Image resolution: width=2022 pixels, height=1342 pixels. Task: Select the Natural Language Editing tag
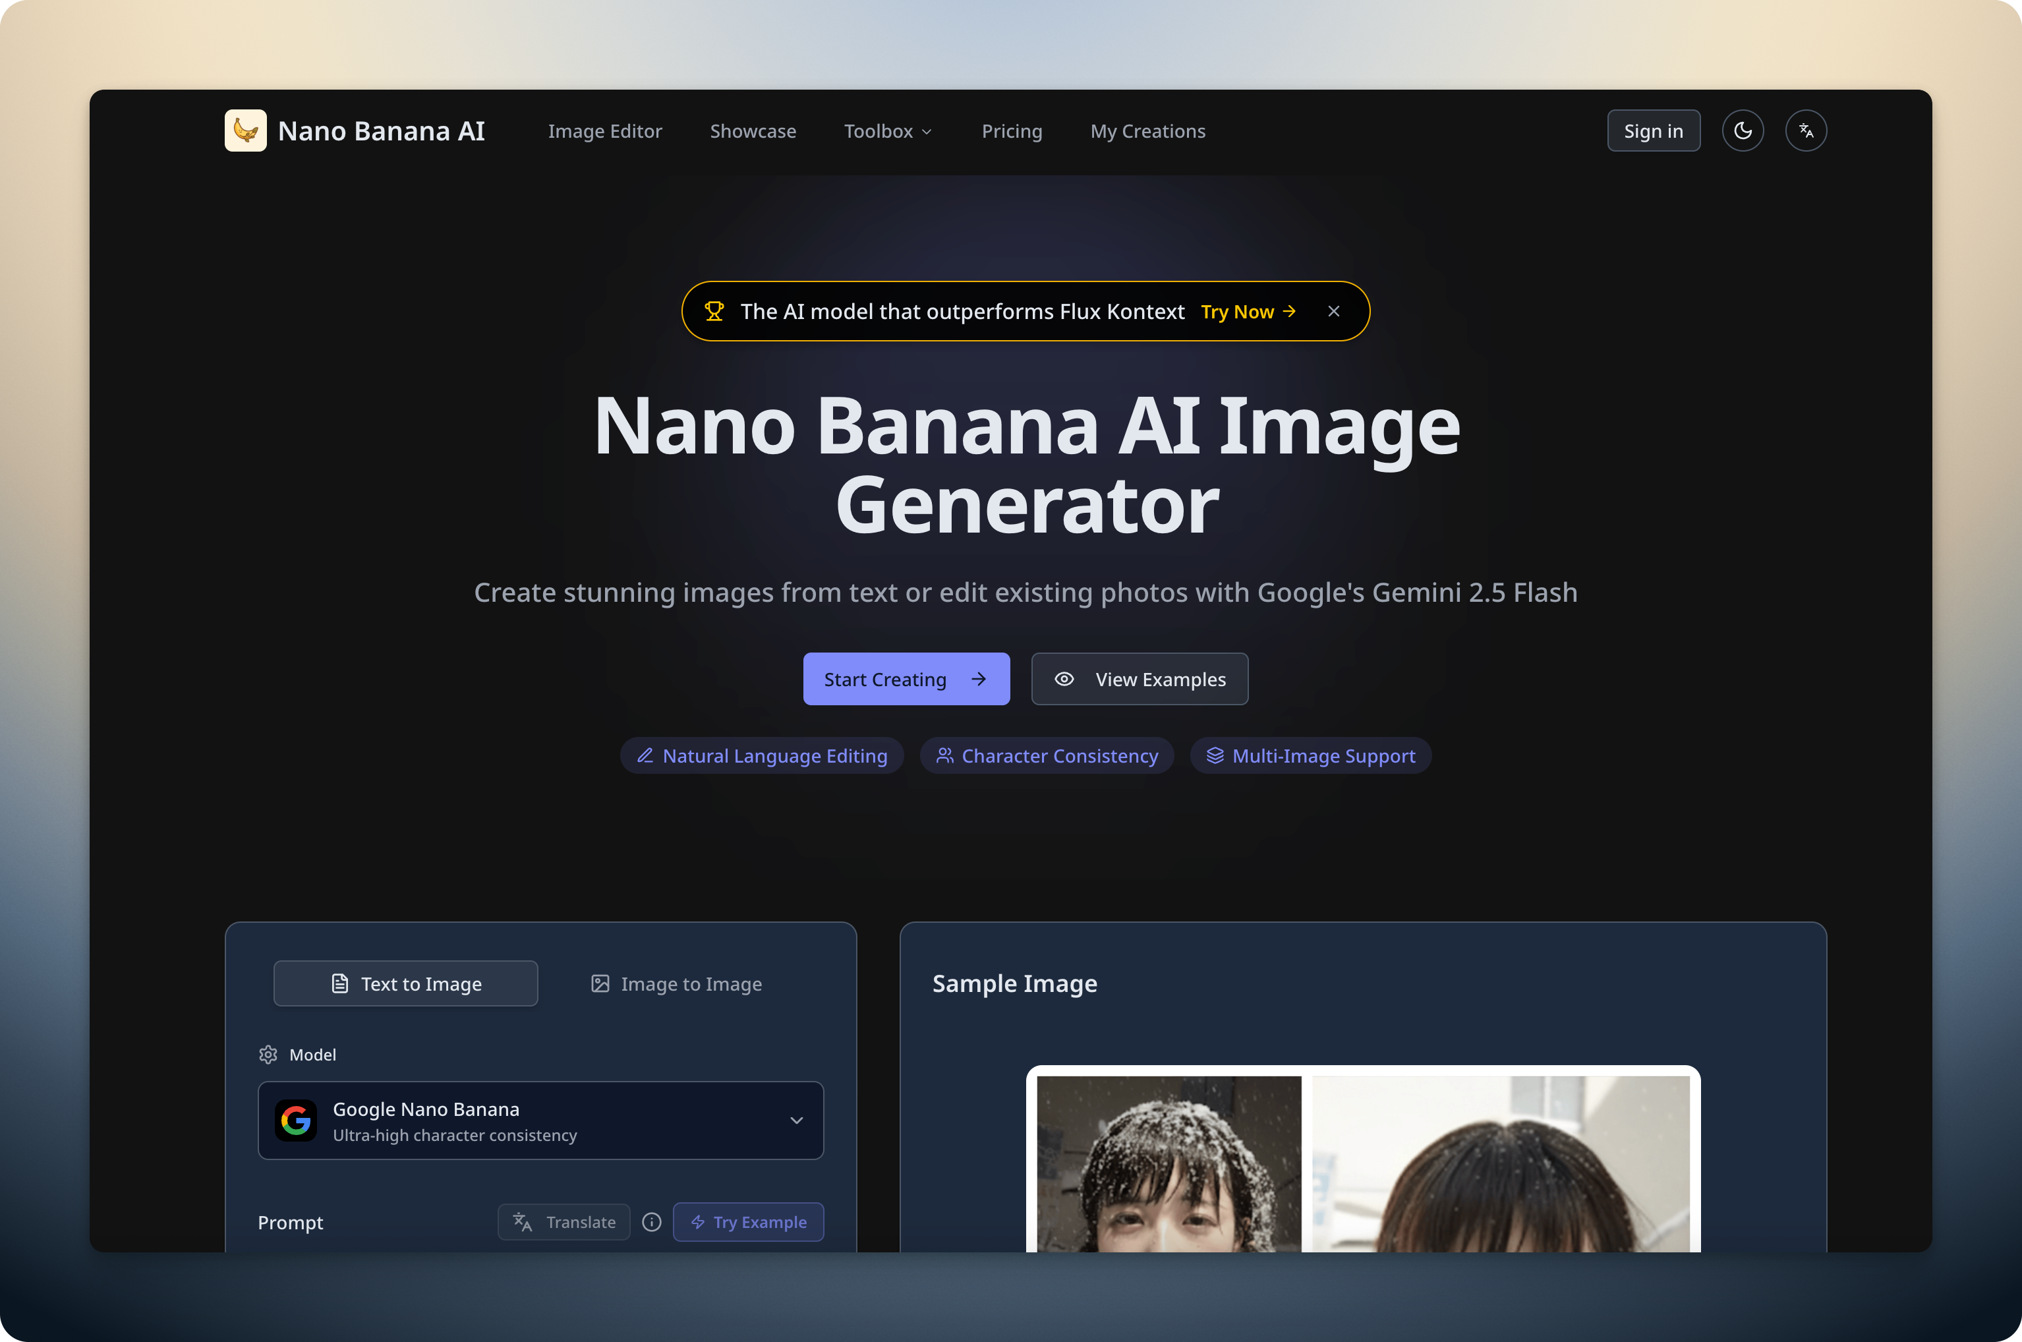(x=762, y=756)
